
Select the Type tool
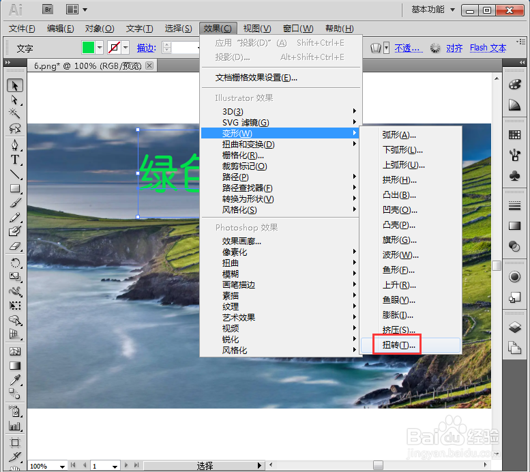pos(15,159)
